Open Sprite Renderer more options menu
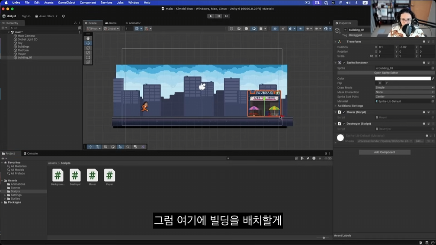The height and width of the screenshot is (245, 436). click(433, 63)
